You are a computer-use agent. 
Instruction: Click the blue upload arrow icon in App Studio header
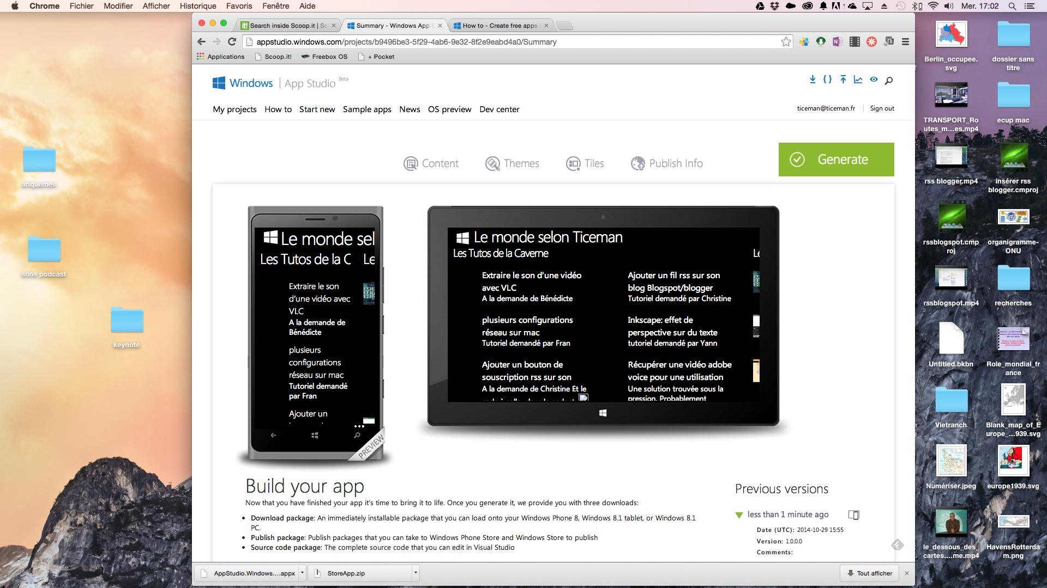(x=843, y=79)
